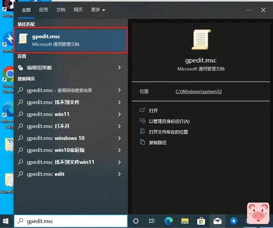
Task: Follow the C:\Windows\system32 location link
Action: 199,91
